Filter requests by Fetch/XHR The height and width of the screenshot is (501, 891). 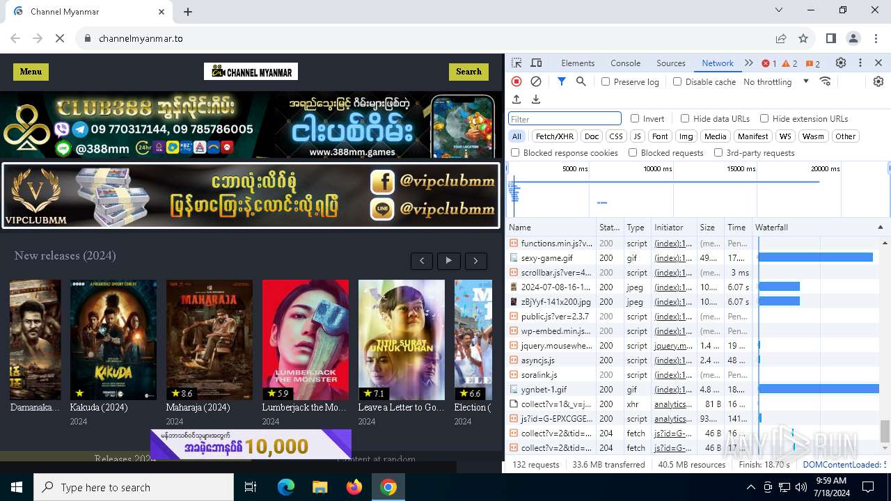(555, 136)
